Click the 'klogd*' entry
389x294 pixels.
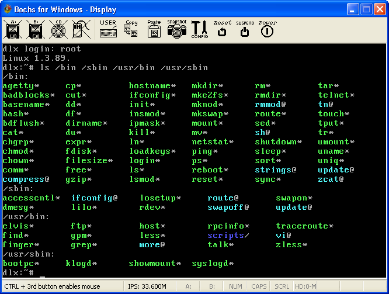(x=81, y=264)
